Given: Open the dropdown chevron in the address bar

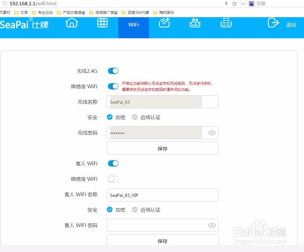Looking at the screenshot, I should [244, 4].
